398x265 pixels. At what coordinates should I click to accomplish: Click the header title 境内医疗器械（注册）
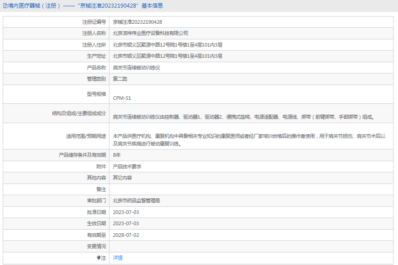click(x=34, y=6)
